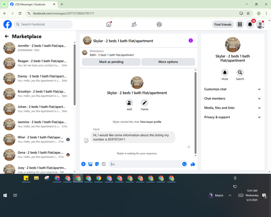Open Wiwi conversation in list

[37, 139]
